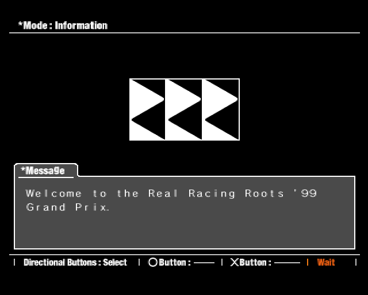
Task: Click the dash after the X Button label
Action: click(286, 263)
